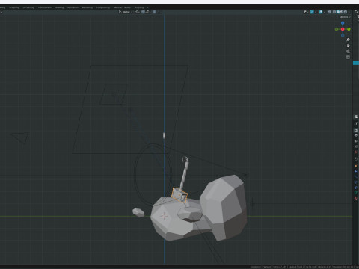Switch perspective/orthographic view icon
This screenshot has height=269, width=359.
click(349, 58)
